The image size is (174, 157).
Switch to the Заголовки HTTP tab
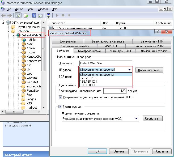152,41
